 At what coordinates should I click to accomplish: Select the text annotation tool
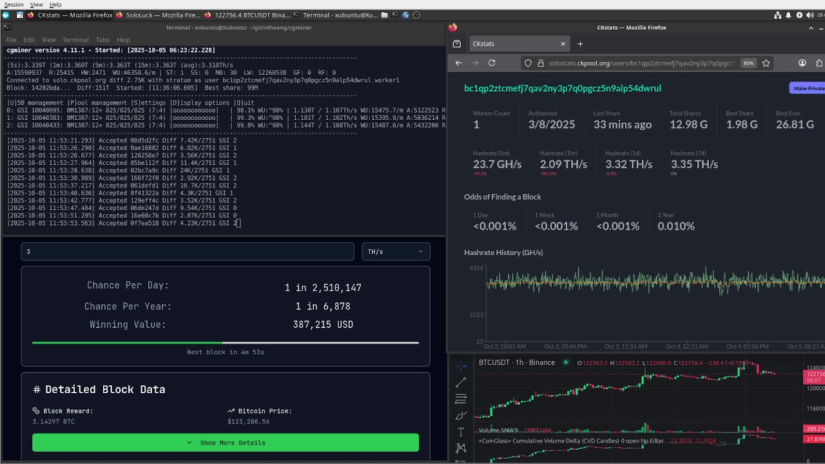coord(461,432)
